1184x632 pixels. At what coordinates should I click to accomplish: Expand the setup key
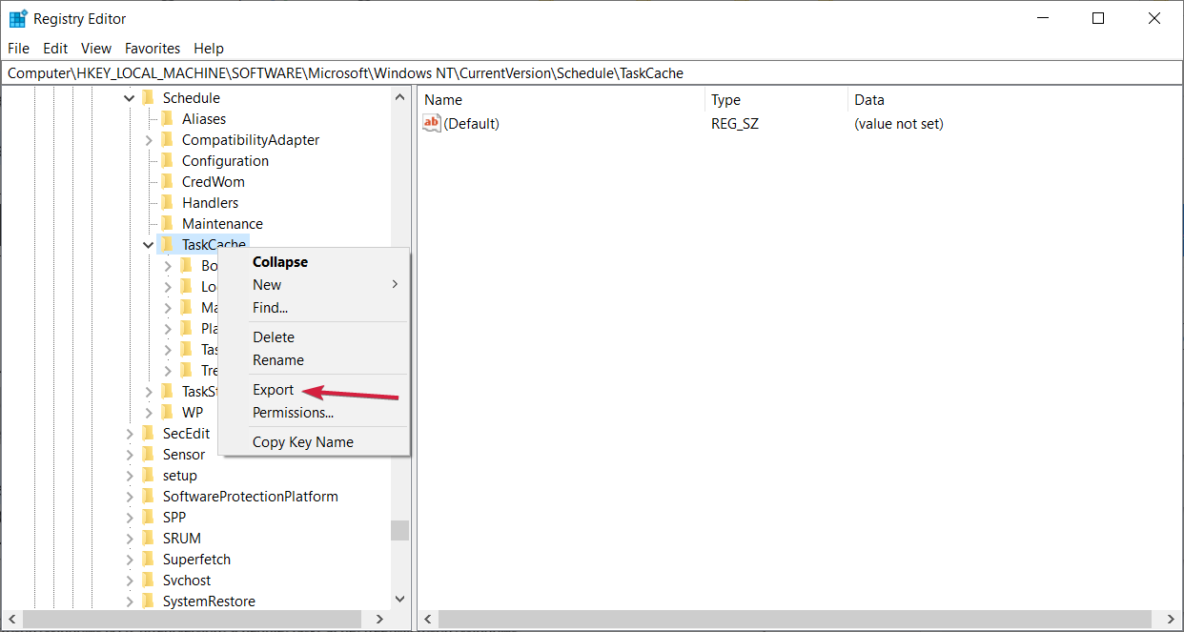[x=130, y=476]
